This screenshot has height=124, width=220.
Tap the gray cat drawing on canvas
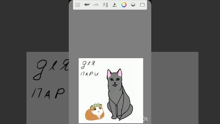click(x=120, y=94)
